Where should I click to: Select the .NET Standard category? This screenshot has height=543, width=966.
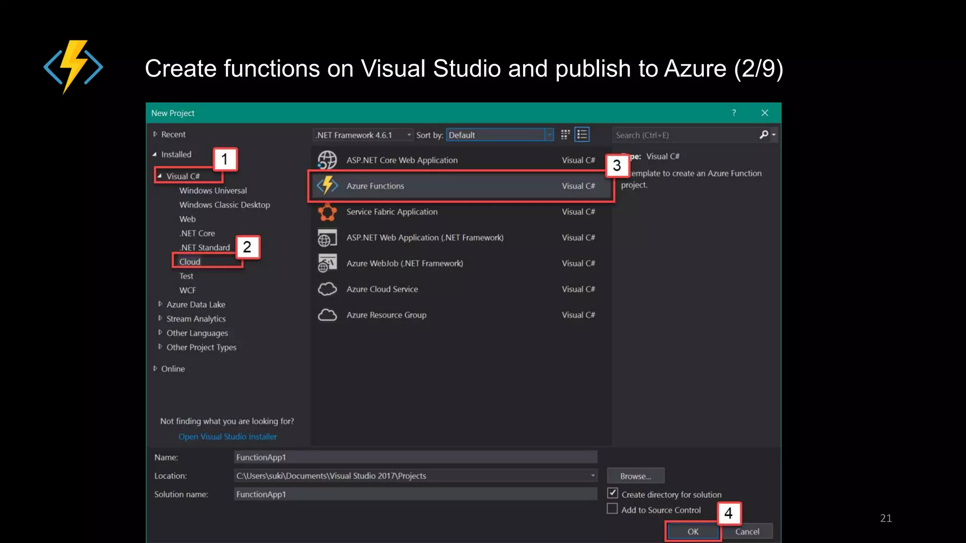204,247
